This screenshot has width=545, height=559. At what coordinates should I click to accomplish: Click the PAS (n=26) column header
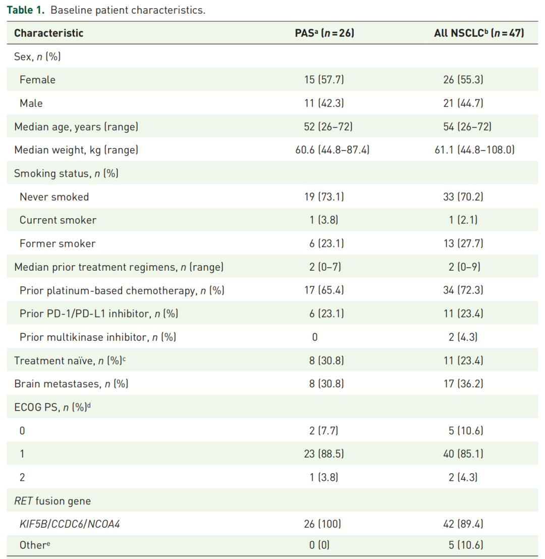[324, 34]
